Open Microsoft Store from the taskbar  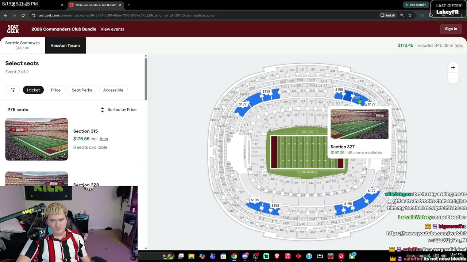223,256
